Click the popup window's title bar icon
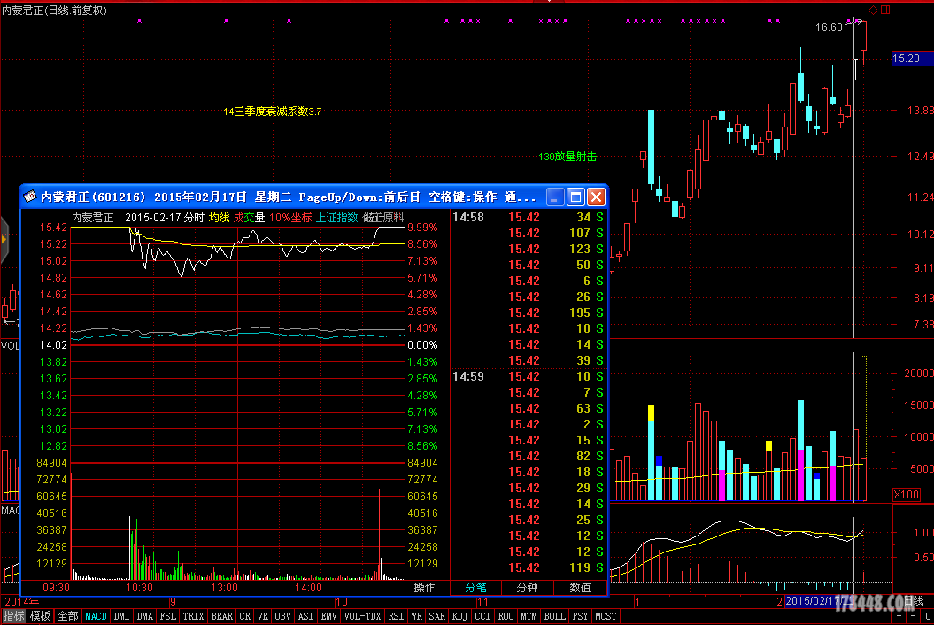 [x=30, y=196]
